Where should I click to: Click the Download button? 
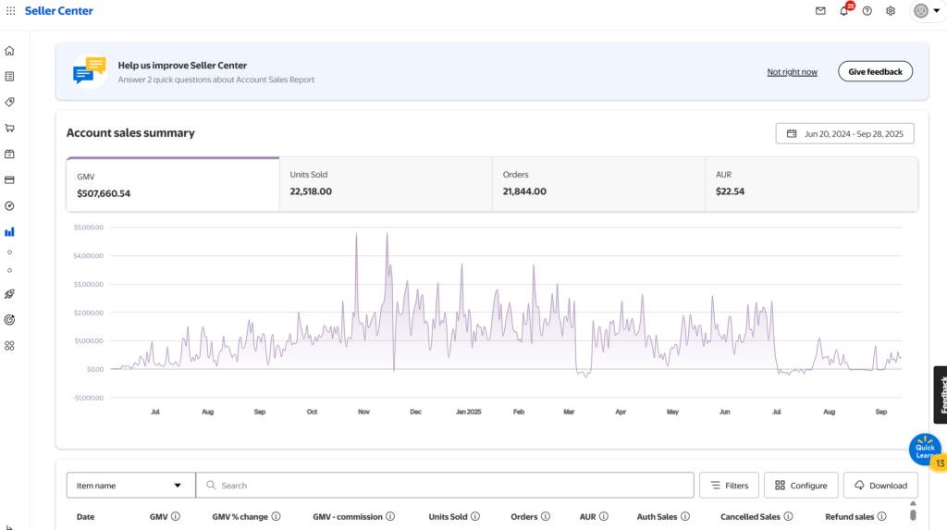(x=880, y=486)
